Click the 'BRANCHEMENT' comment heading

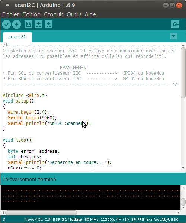(x=74, y=68)
